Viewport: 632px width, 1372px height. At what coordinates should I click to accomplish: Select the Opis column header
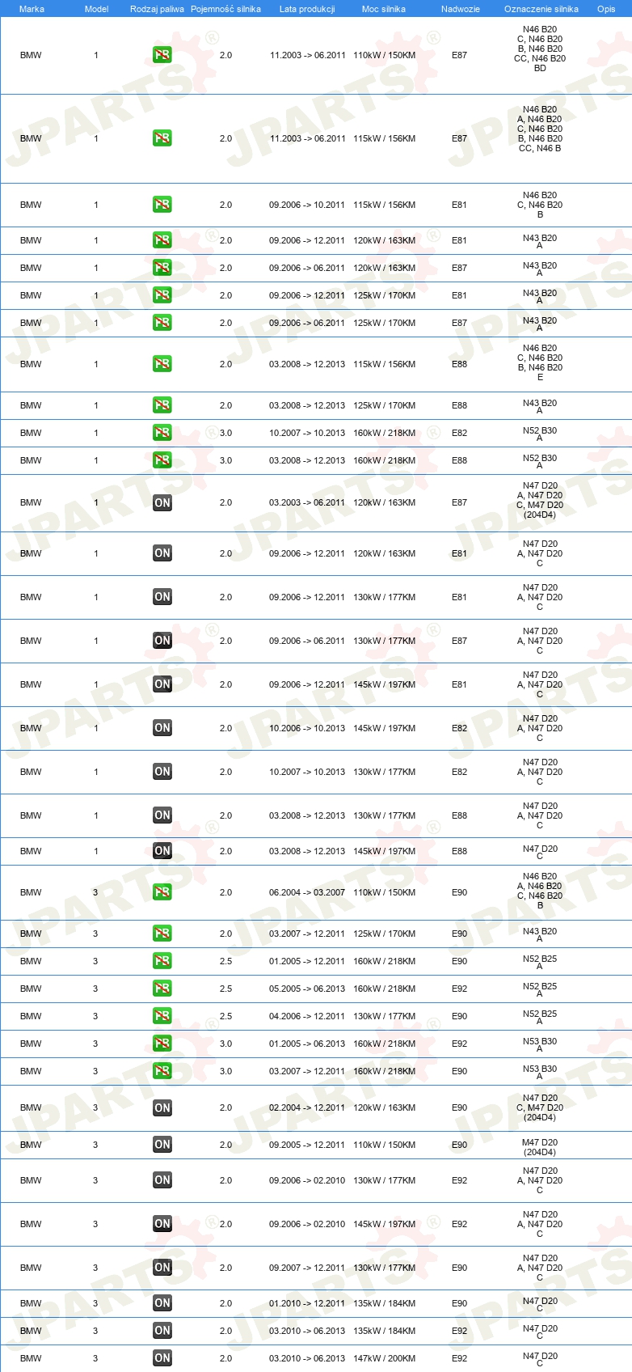pos(606,9)
